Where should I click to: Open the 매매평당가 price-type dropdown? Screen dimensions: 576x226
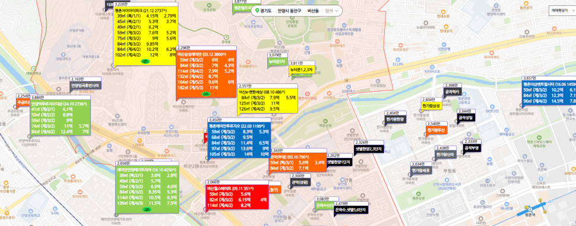click(x=562, y=11)
